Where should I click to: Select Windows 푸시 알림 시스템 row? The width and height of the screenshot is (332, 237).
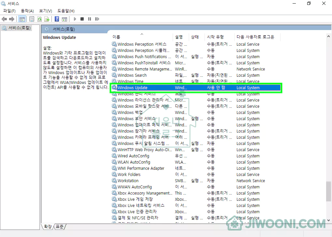pos(196,143)
